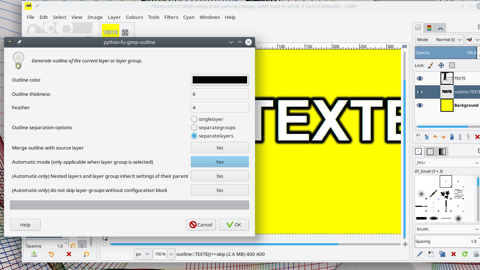The height and width of the screenshot is (270, 480).
Task: Open the Layers dock tab
Action: 418,28
